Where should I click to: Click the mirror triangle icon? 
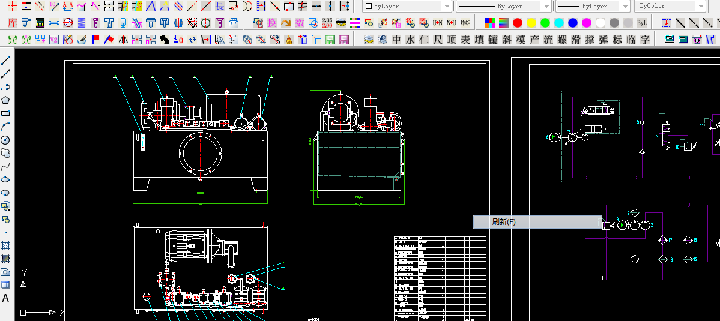click(x=123, y=40)
